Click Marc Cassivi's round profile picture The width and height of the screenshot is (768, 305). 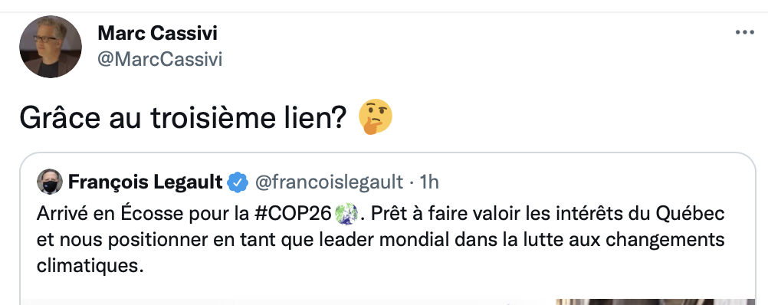(x=51, y=47)
